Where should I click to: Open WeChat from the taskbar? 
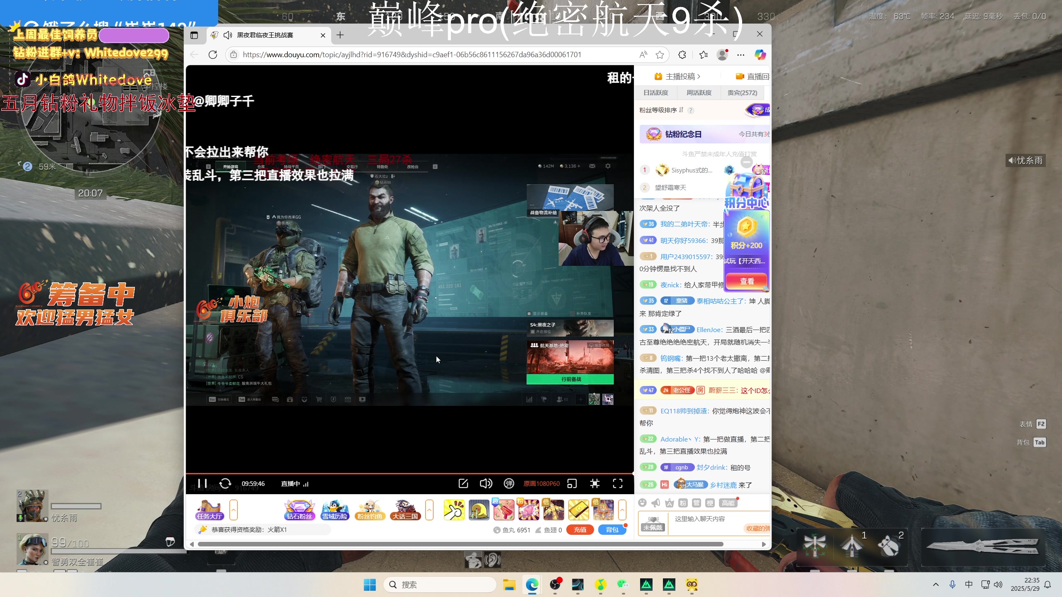click(623, 585)
